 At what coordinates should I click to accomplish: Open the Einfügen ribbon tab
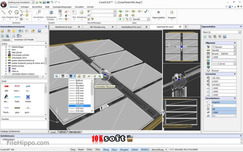[25, 7]
